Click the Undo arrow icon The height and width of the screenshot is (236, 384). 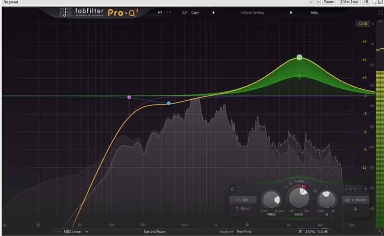(160, 12)
